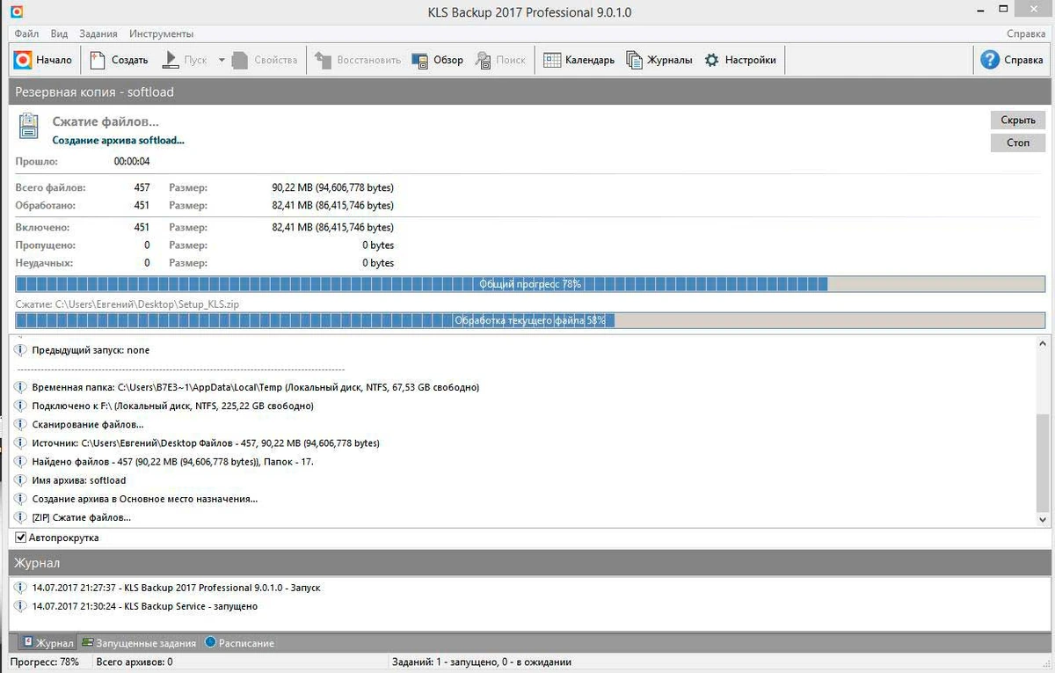Open the Инструменты menu

pyautogui.click(x=161, y=33)
